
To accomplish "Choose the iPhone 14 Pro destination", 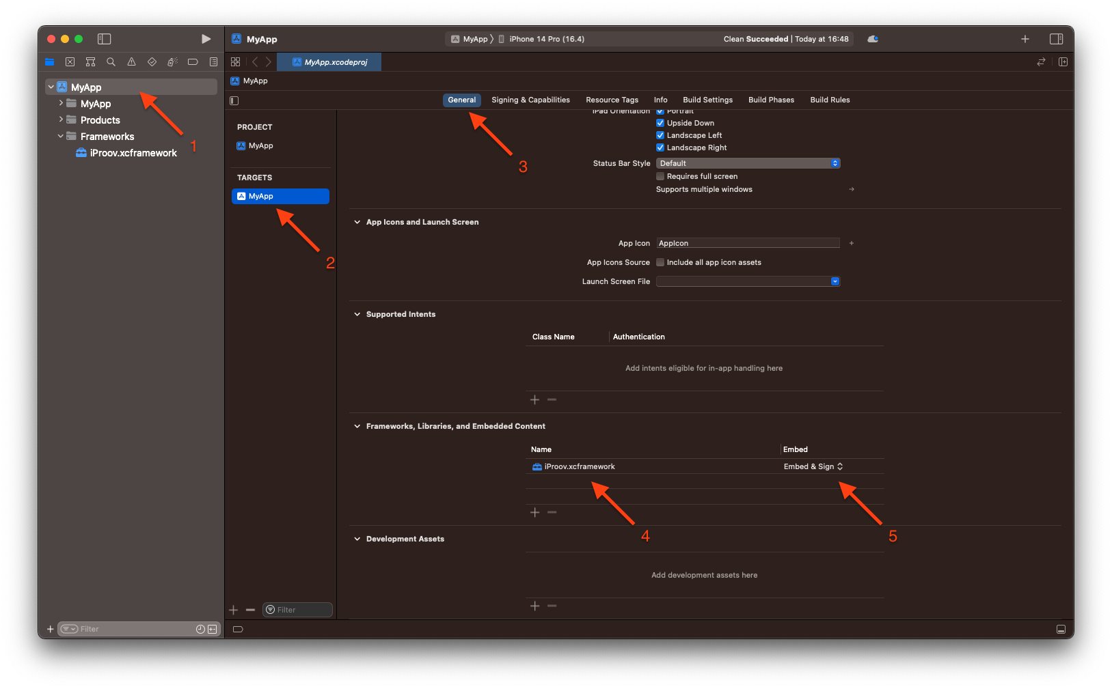I will point(541,39).
